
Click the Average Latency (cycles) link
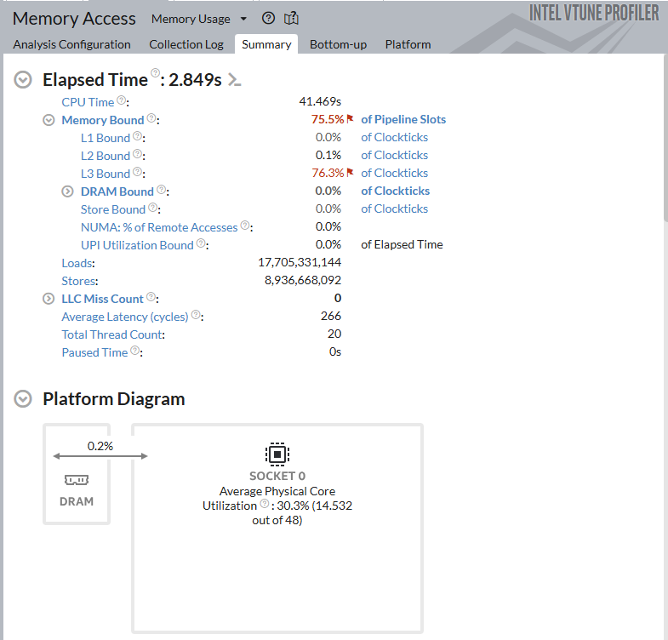point(125,317)
